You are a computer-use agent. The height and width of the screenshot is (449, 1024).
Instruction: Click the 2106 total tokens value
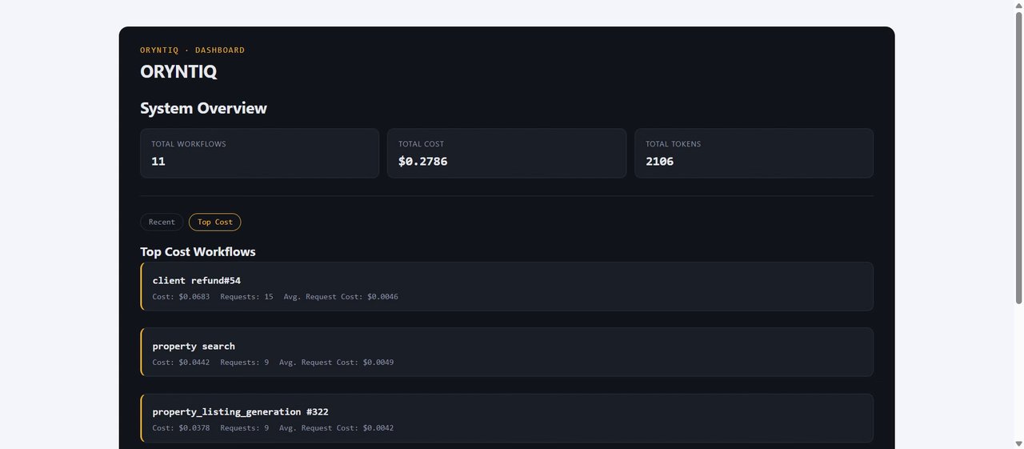coord(660,161)
